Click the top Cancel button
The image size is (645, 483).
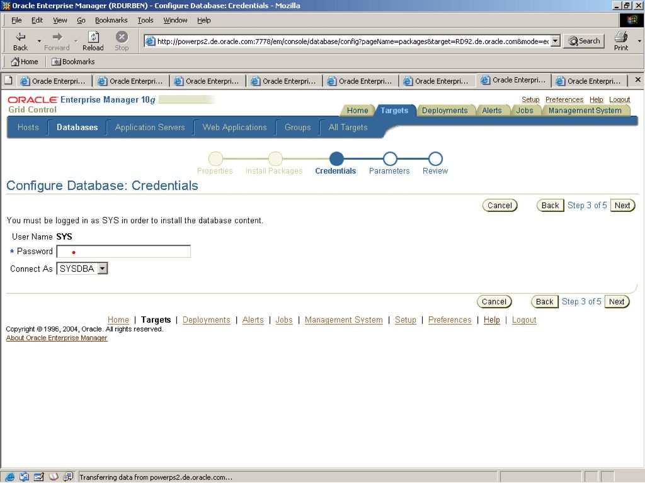(x=499, y=206)
